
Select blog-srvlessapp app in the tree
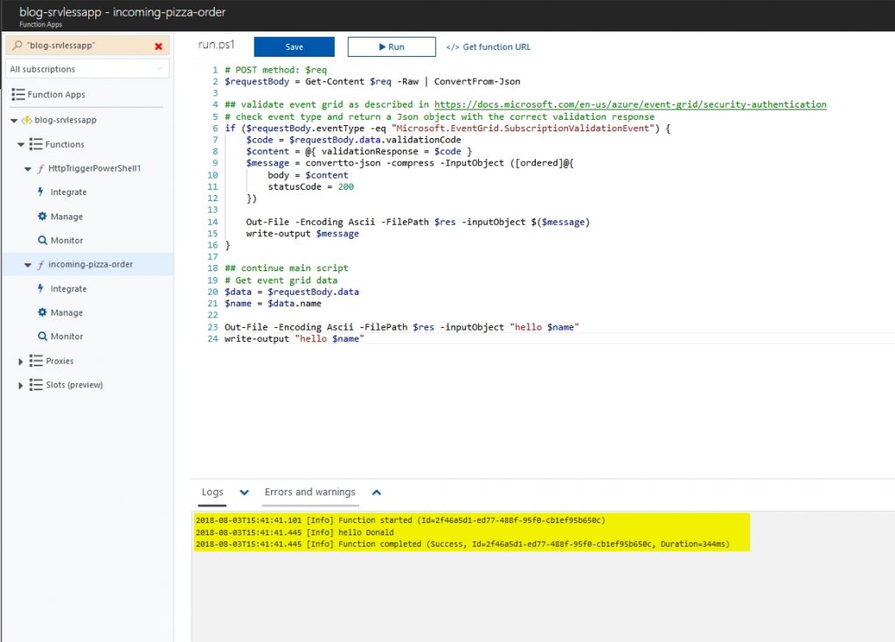(65, 120)
